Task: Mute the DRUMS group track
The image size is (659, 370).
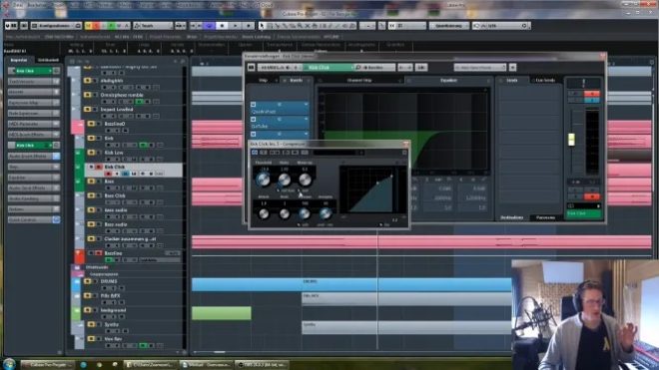Action: pyautogui.click(x=88, y=281)
